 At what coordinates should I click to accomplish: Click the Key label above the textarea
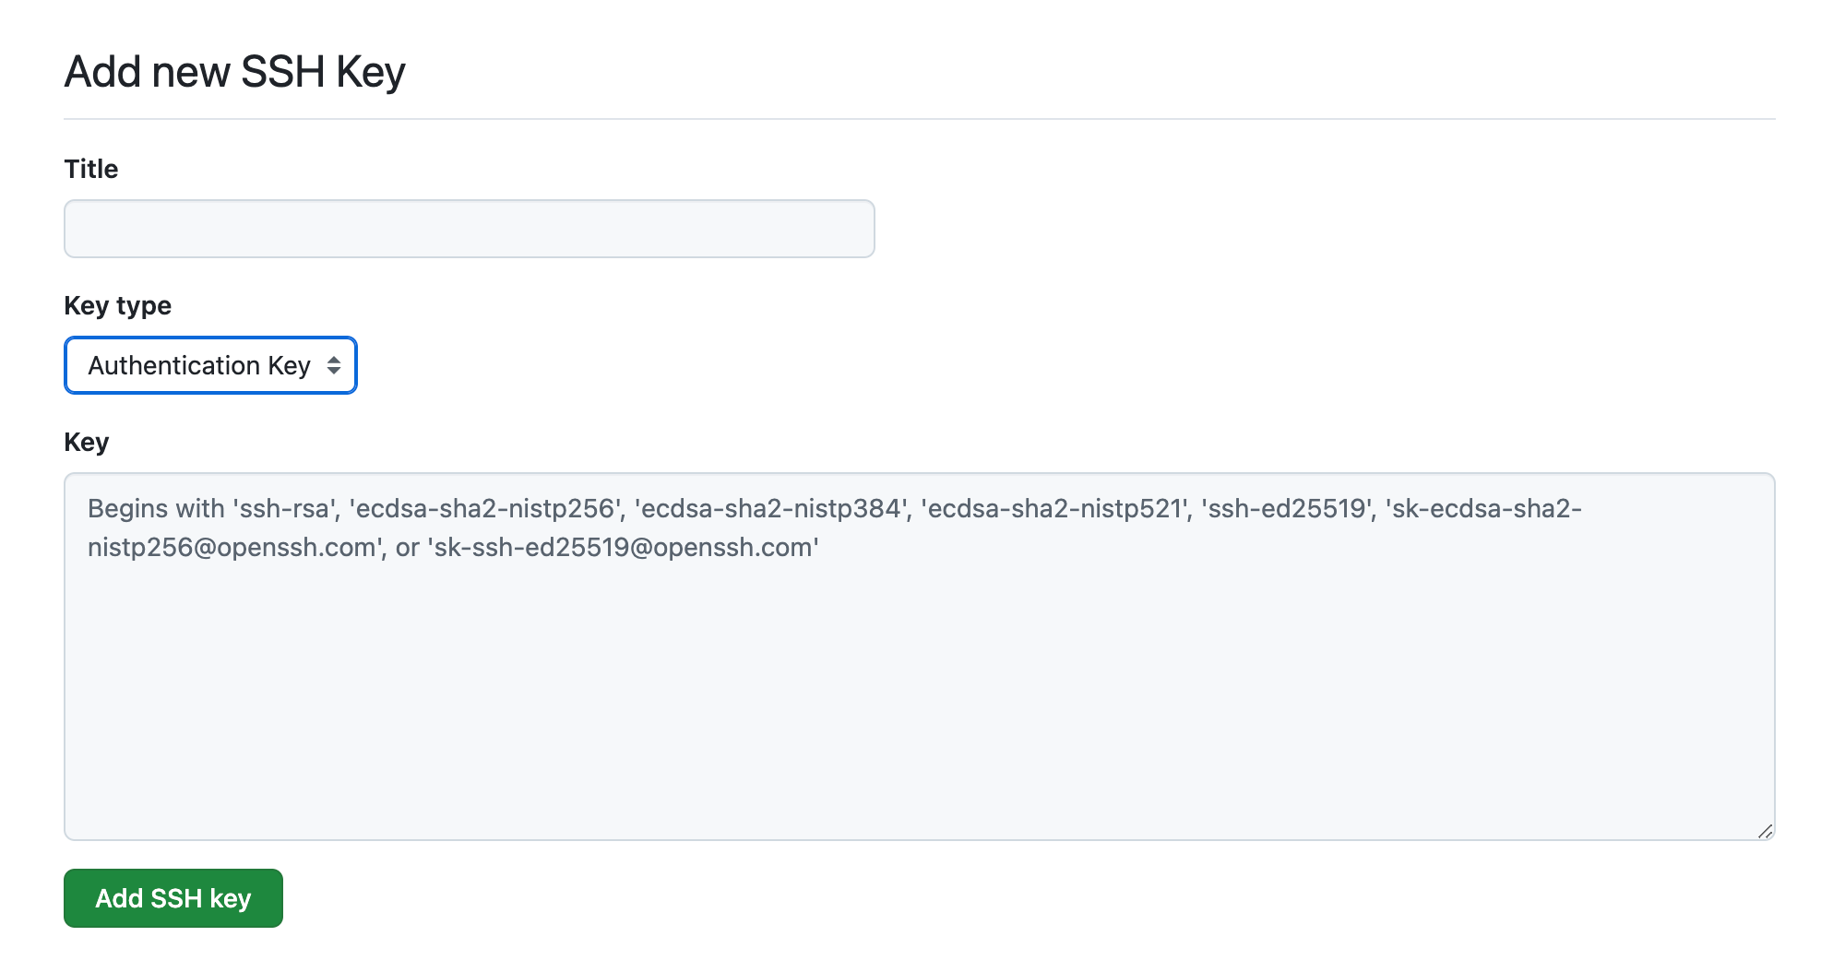coord(86,442)
